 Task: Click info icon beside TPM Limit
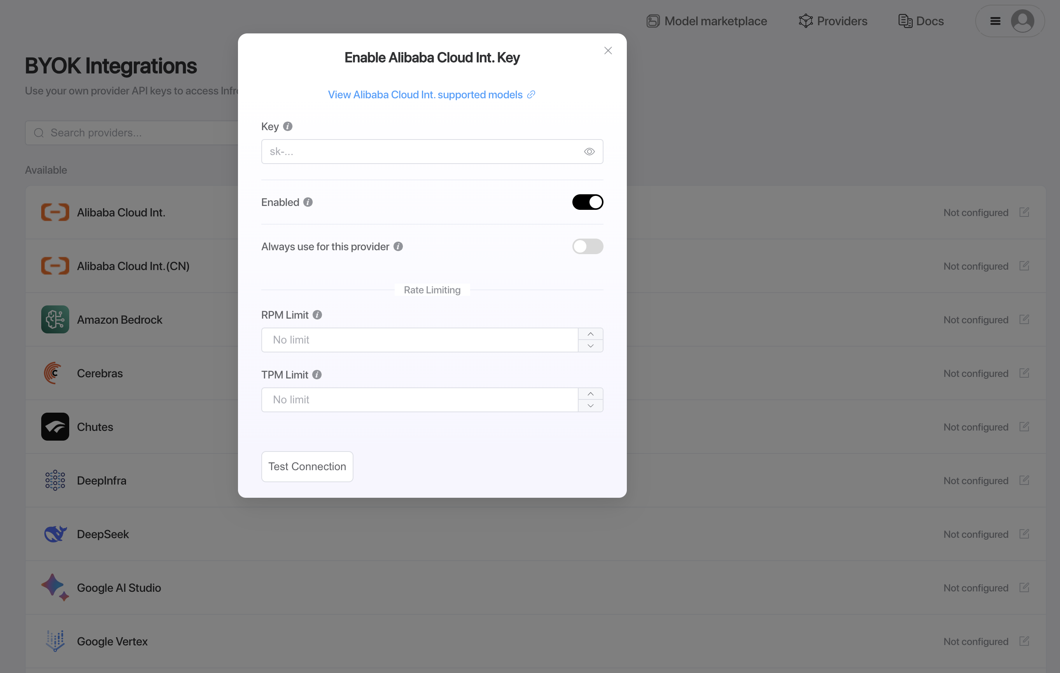coord(317,375)
